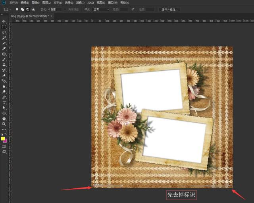The width and height of the screenshot is (254, 203).
Task: Select the Eyedropper tool
Action: [x=4, y=48]
